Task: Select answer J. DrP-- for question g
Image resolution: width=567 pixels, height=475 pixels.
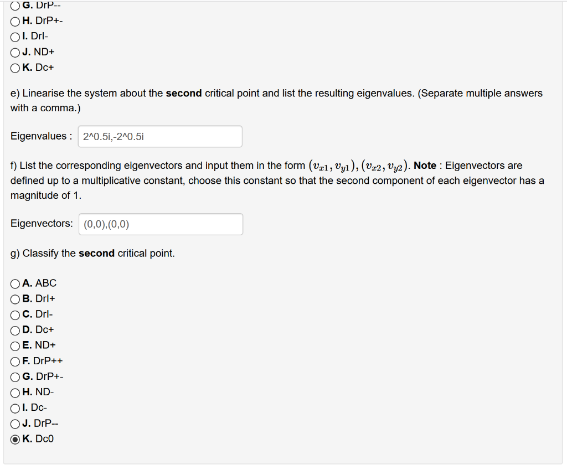Action: pyautogui.click(x=14, y=423)
